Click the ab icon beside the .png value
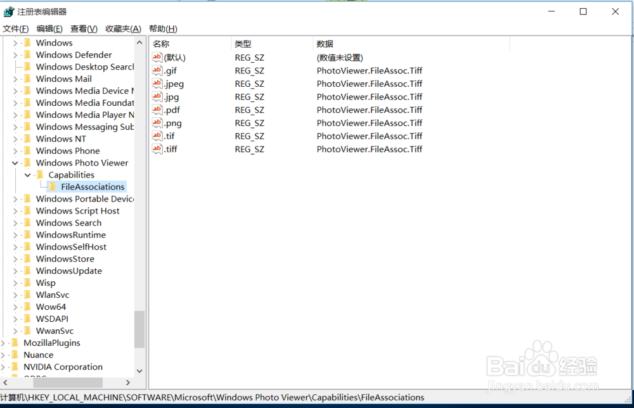 pyautogui.click(x=157, y=123)
